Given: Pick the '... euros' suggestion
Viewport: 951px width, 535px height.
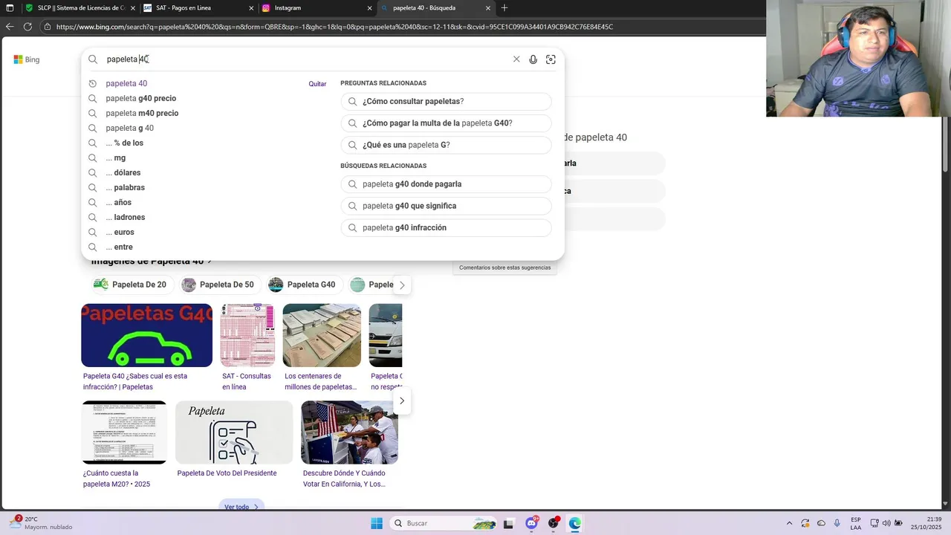Looking at the screenshot, I should [120, 232].
